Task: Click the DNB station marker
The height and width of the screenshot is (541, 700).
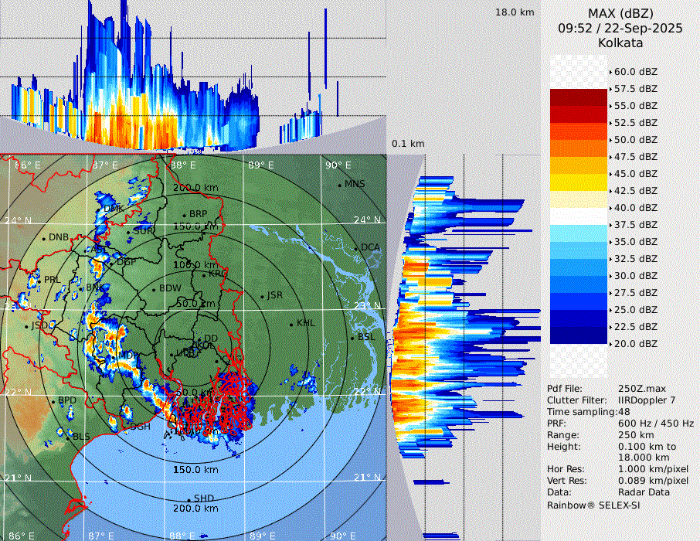Action: click(43, 238)
